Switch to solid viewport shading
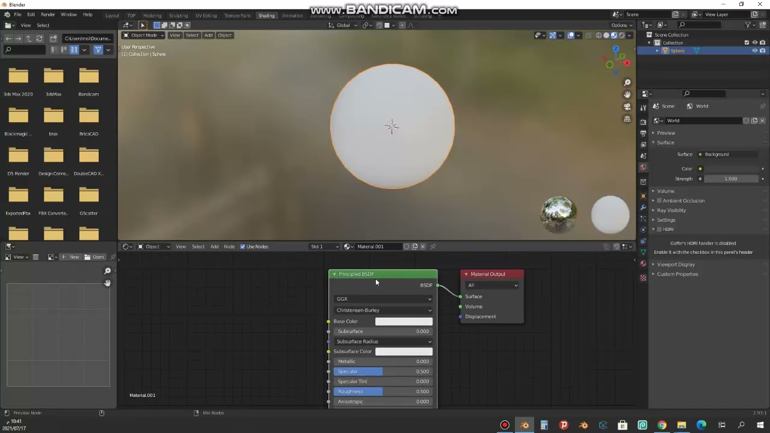 [x=606, y=35]
